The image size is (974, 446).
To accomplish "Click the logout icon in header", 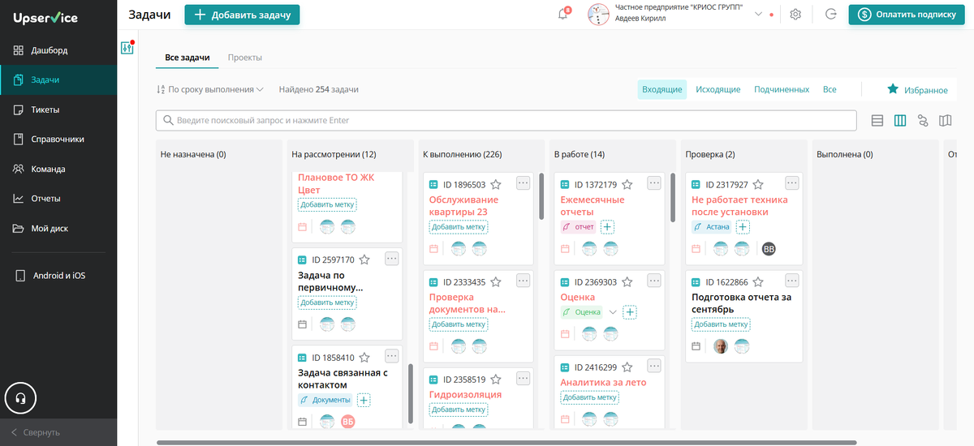I will (830, 15).
